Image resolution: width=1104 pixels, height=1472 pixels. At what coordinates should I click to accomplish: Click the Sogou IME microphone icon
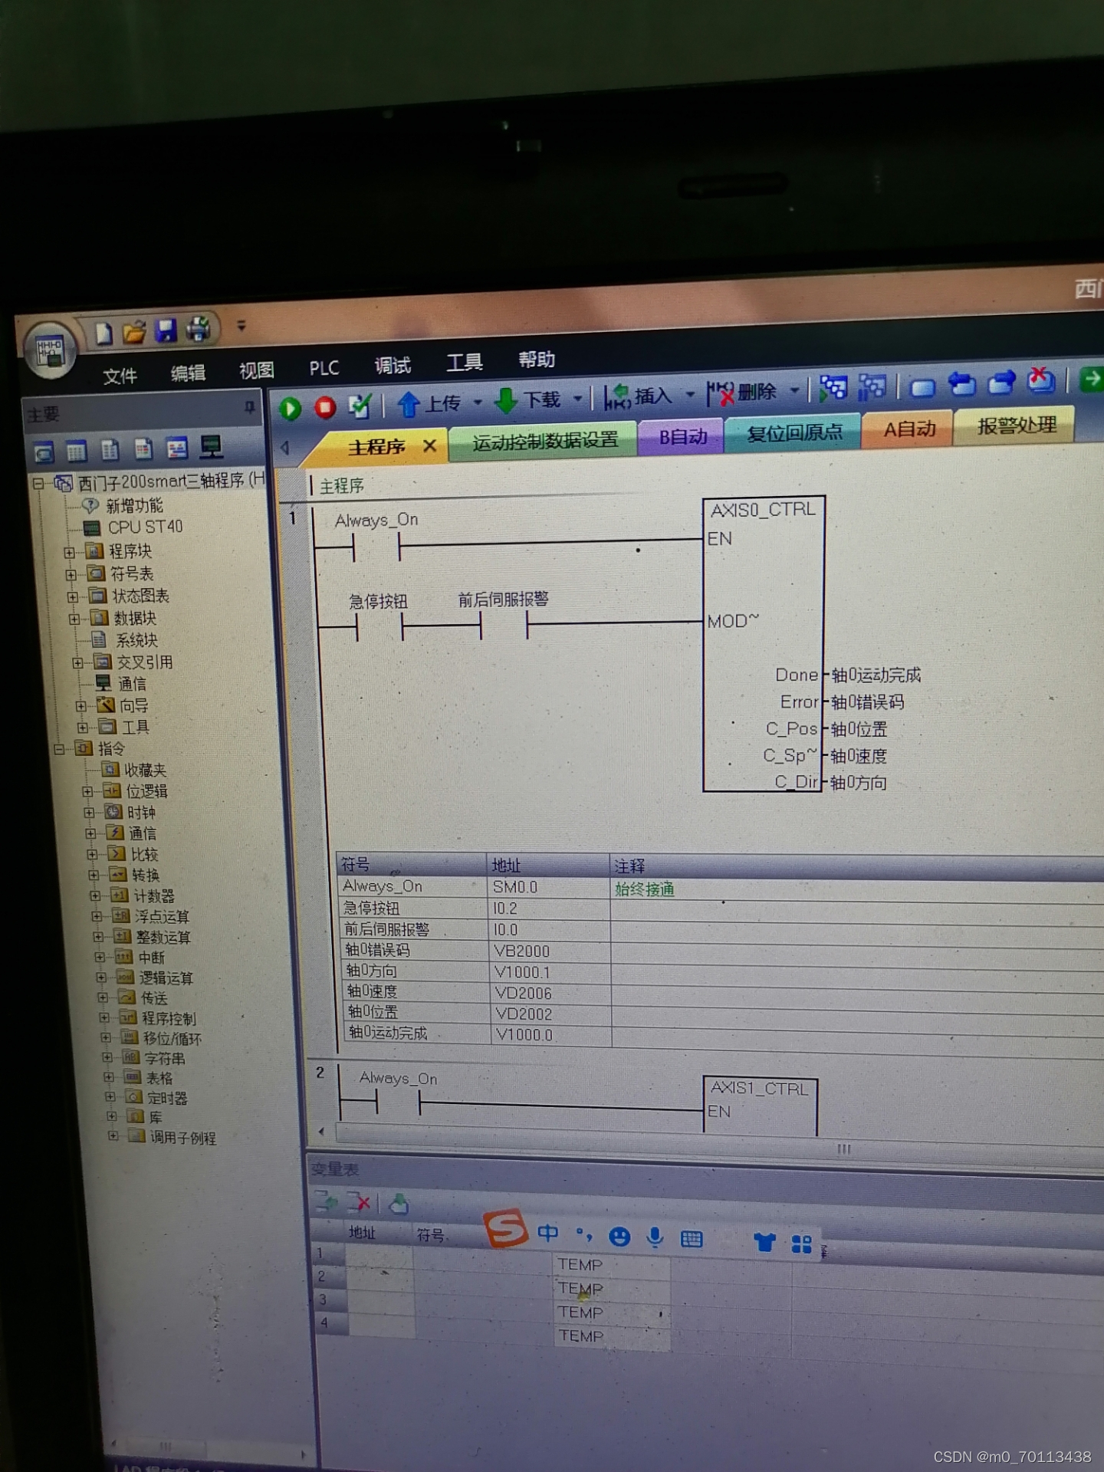pos(655,1236)
